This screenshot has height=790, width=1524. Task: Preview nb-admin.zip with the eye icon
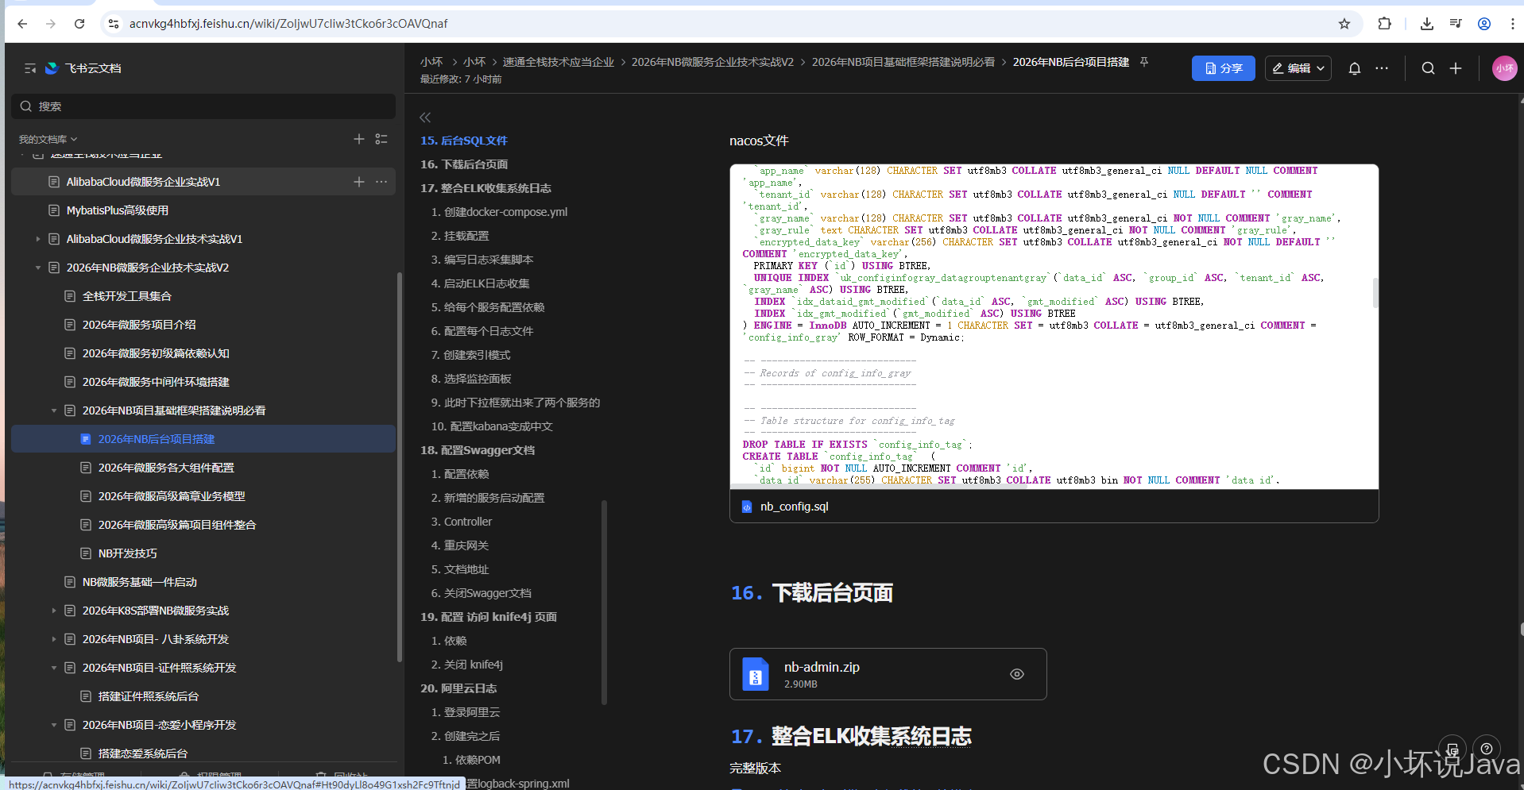(x=1017, y=674)
